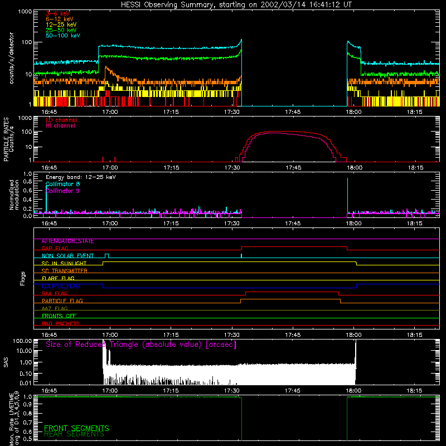The height and width of the screenshot is (446, 446).
Task: Select the BAD_PACKETS flag label
Action: (x=61, y=324)
